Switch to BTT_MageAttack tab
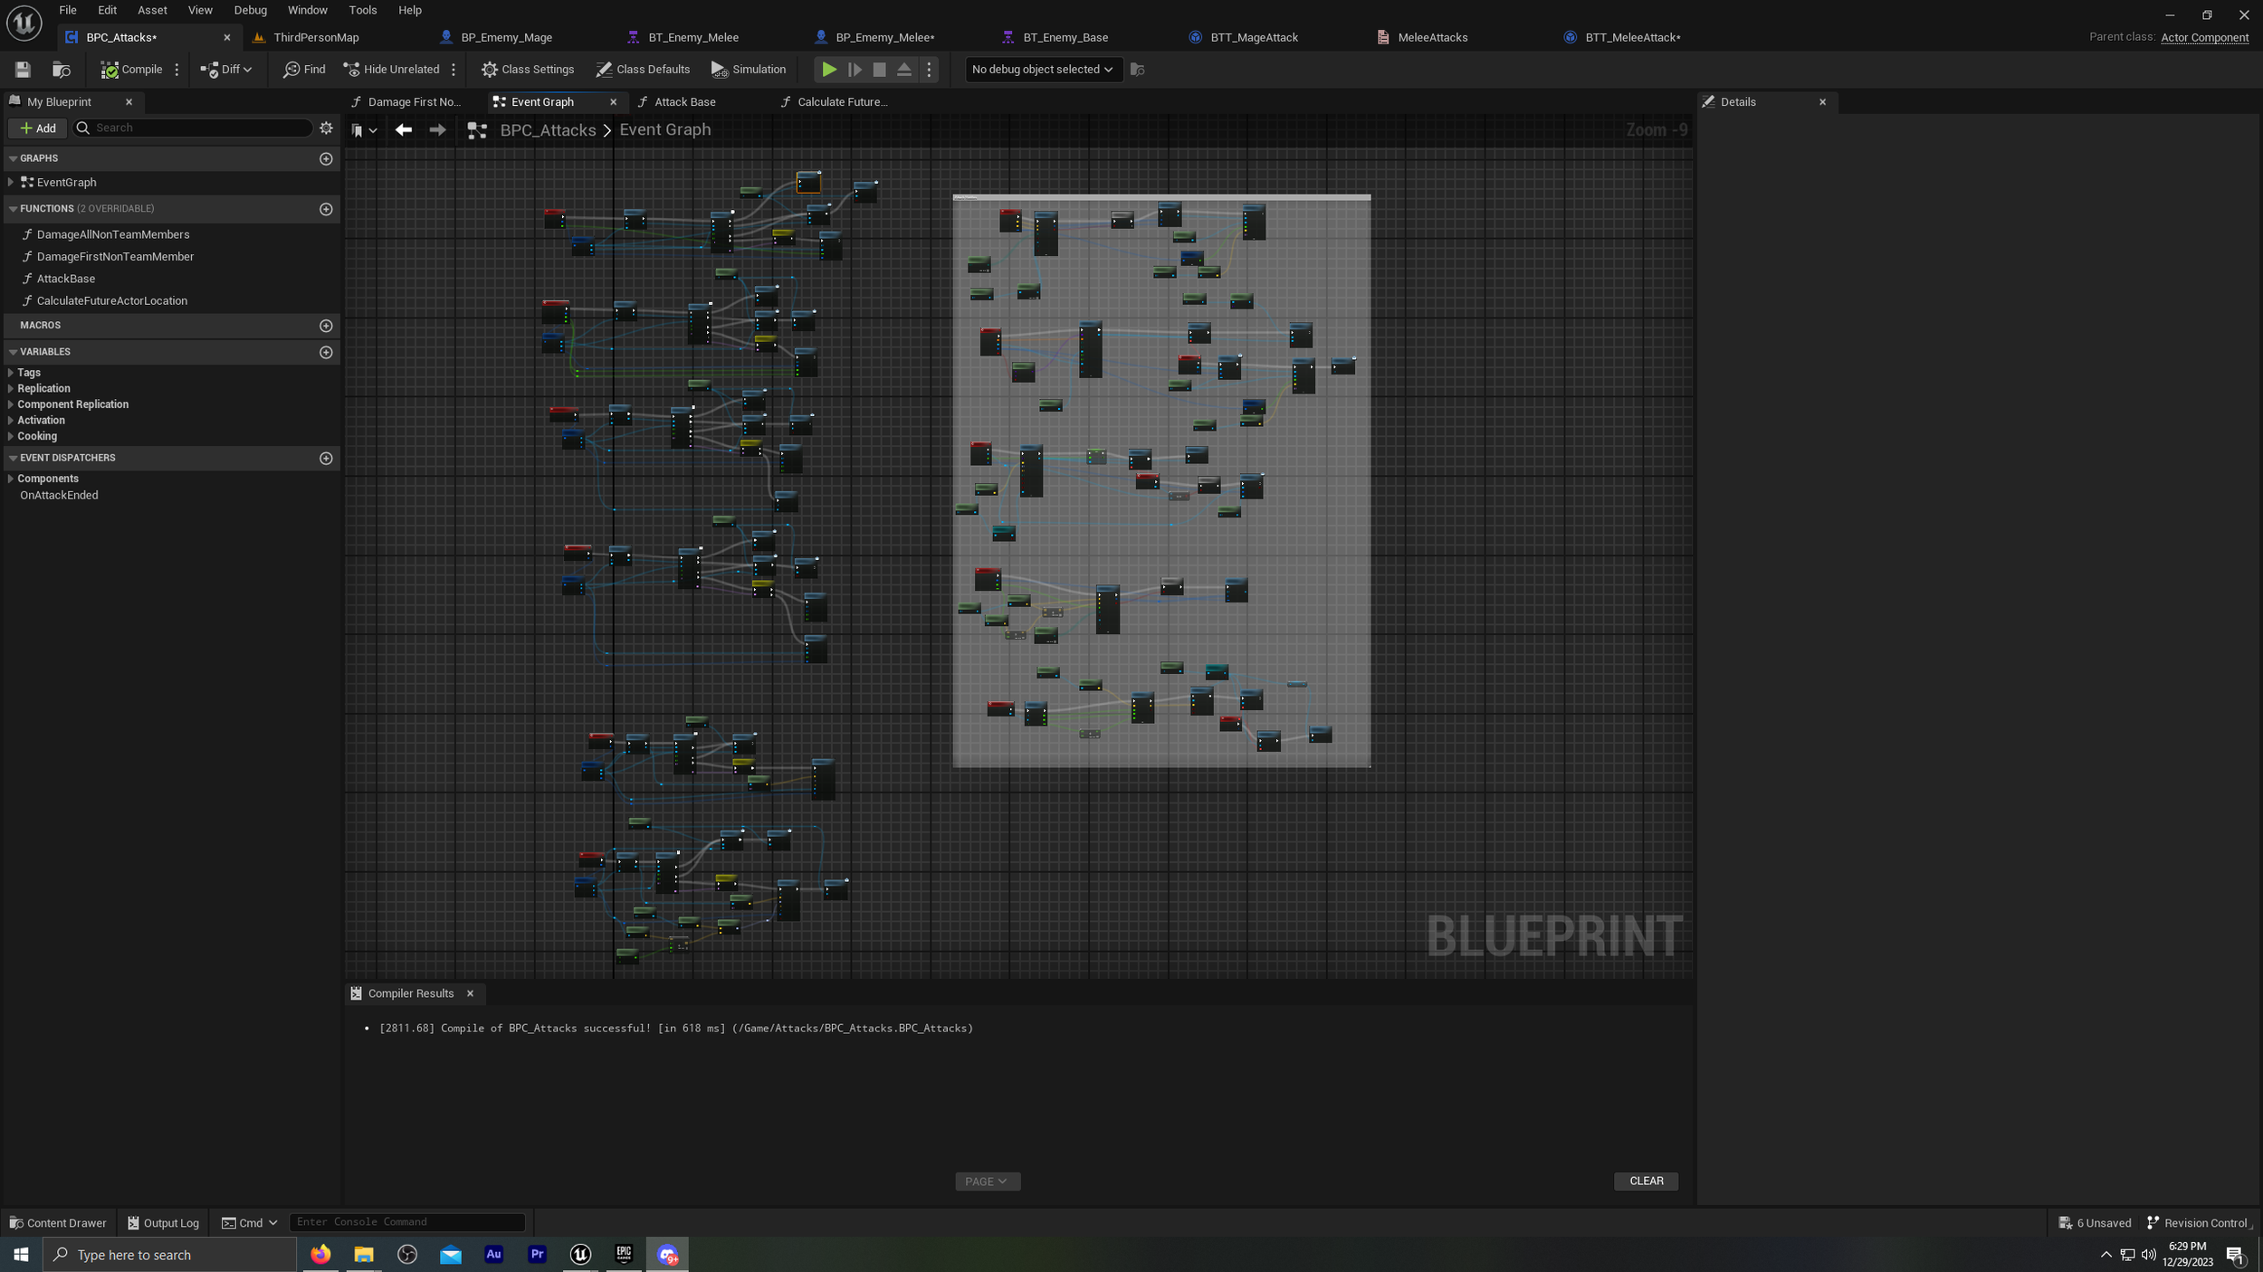This screenshot has width=2263, height=1272. click(x=1254, y=37)
